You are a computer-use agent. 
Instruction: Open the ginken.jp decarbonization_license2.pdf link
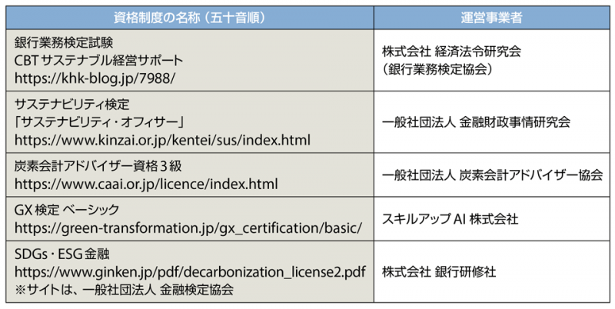[190, 271]
